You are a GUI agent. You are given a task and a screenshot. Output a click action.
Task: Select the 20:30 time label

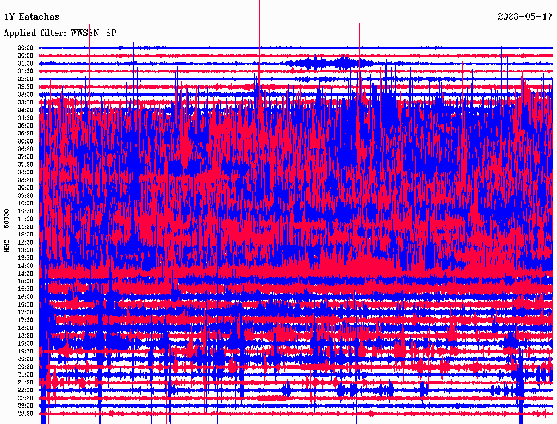[26, 367]
